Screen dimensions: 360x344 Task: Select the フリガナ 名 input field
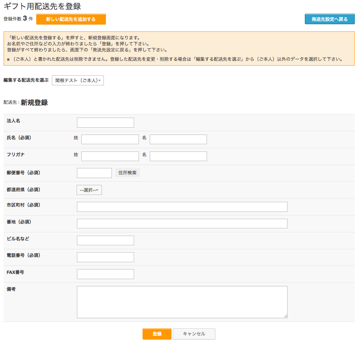click(x=178, y=156)
